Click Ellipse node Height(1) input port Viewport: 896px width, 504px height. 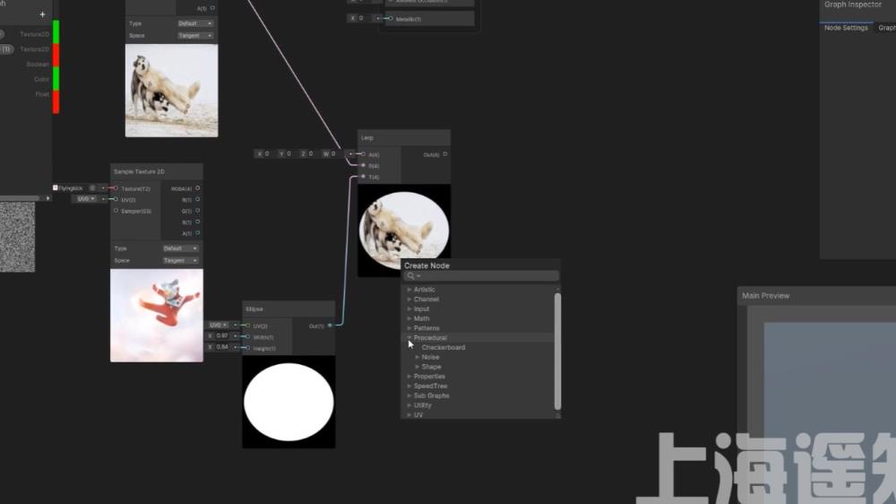pyautogui.click(x=248, y=348)
